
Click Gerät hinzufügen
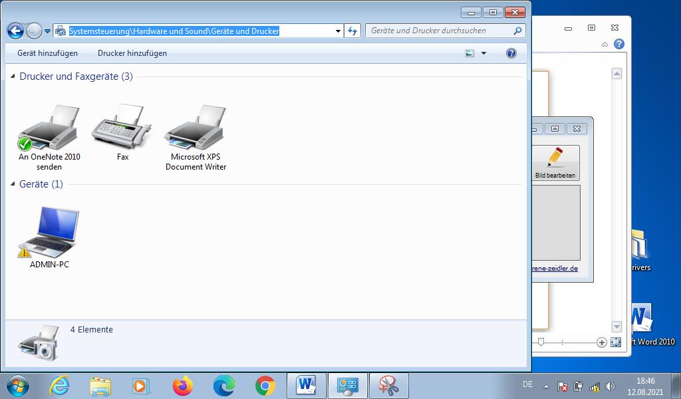click(x=48, y=53)
